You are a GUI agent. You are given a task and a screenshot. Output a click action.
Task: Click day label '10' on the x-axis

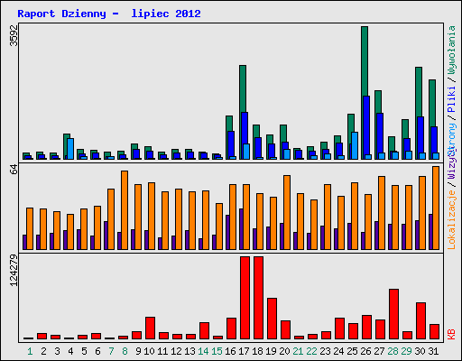click(149, 351)
